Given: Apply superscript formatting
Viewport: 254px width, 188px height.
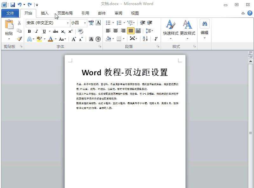Looking at the screenshot, I should (70, 31).
